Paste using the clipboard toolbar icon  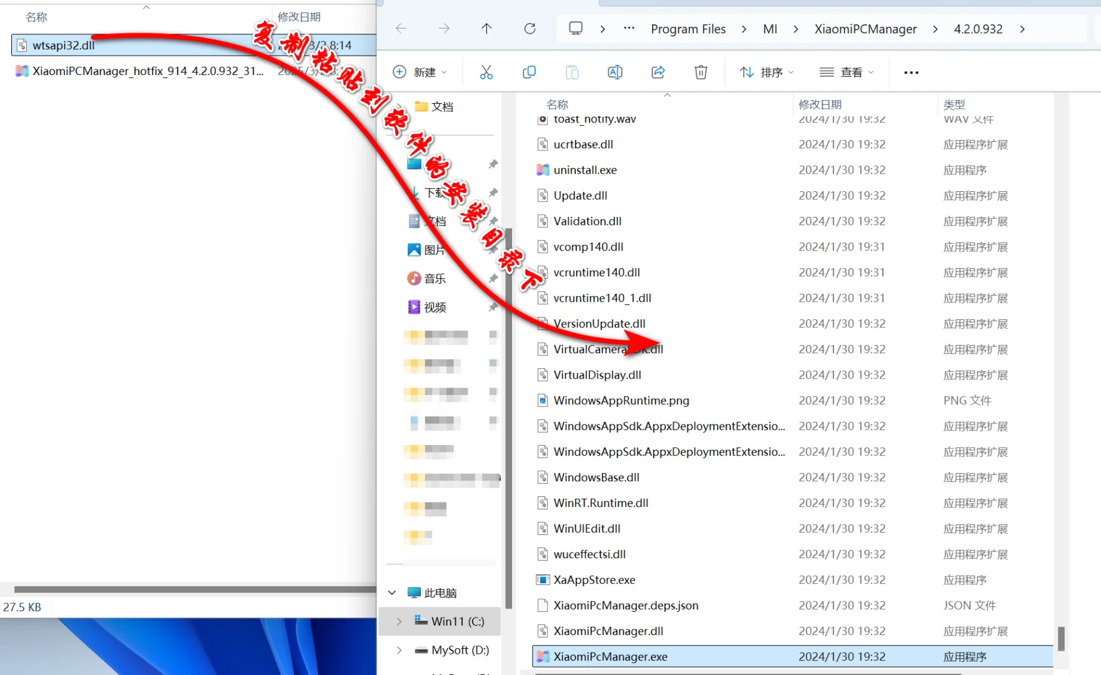tap(572, 72)
